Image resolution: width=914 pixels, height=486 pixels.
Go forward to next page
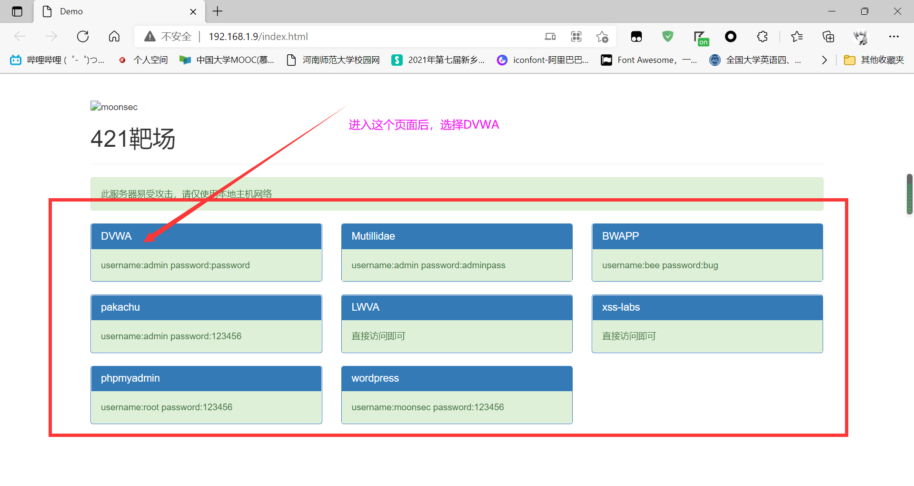click(x=51, y=36)
